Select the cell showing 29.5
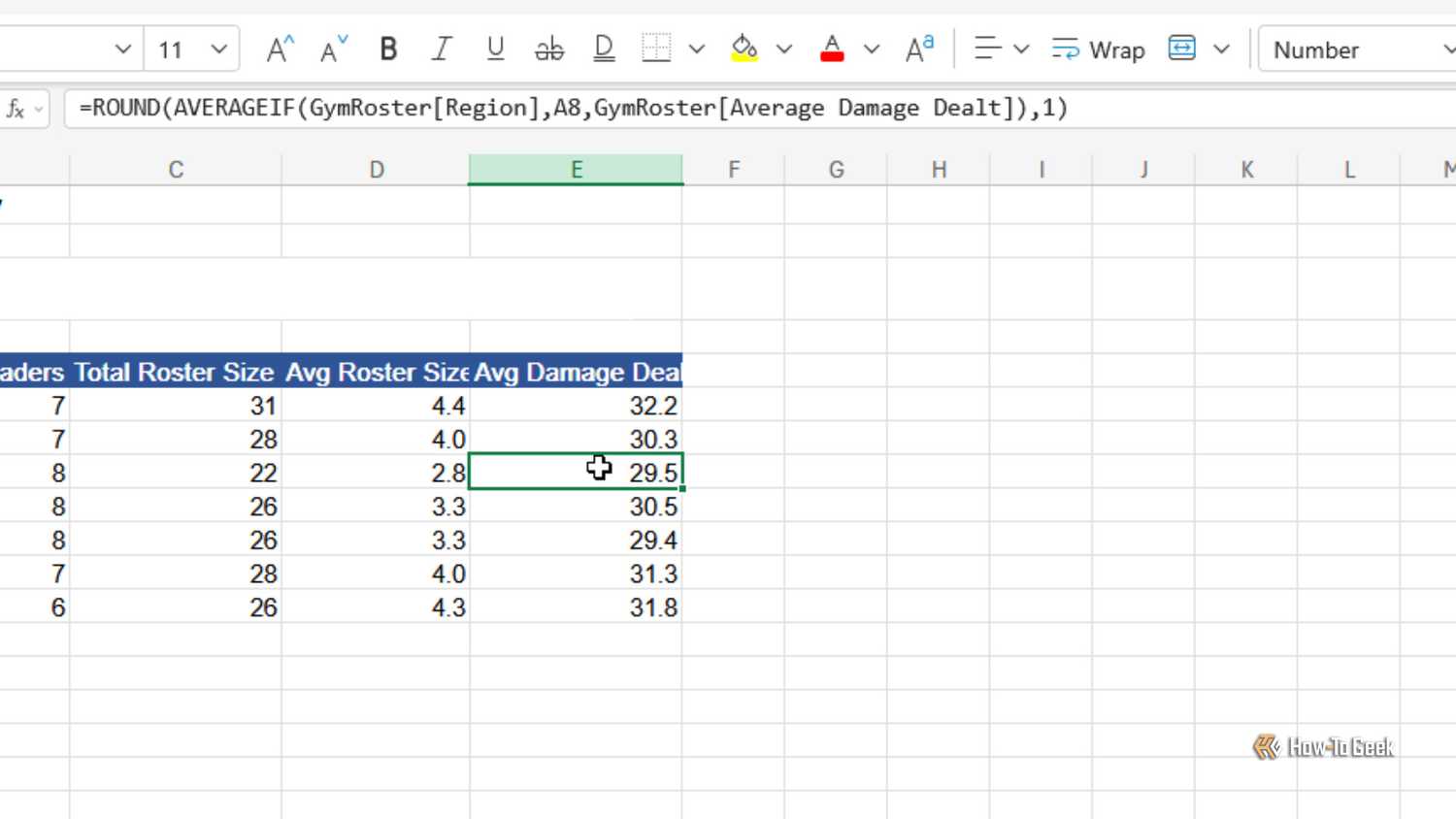Screen dimensions: 1456x819 click(x=577, y=473)
